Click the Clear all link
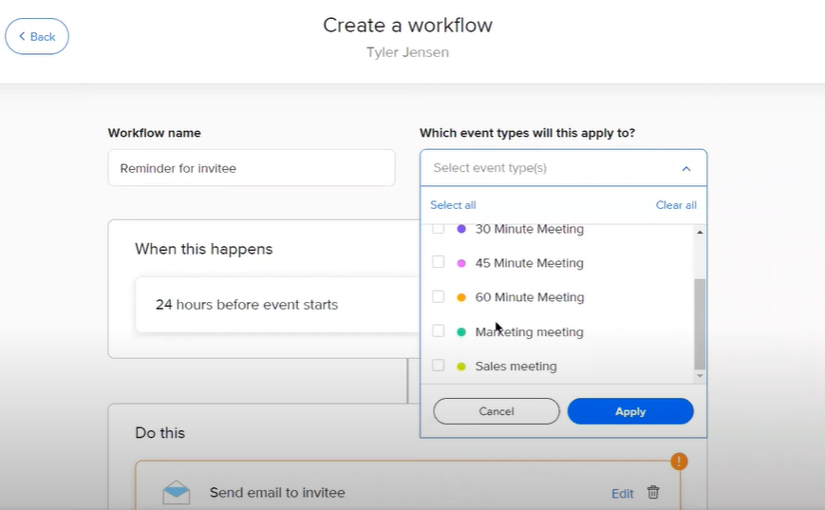The width and height of the screenshot is (825, 510). tap(676, 205)
